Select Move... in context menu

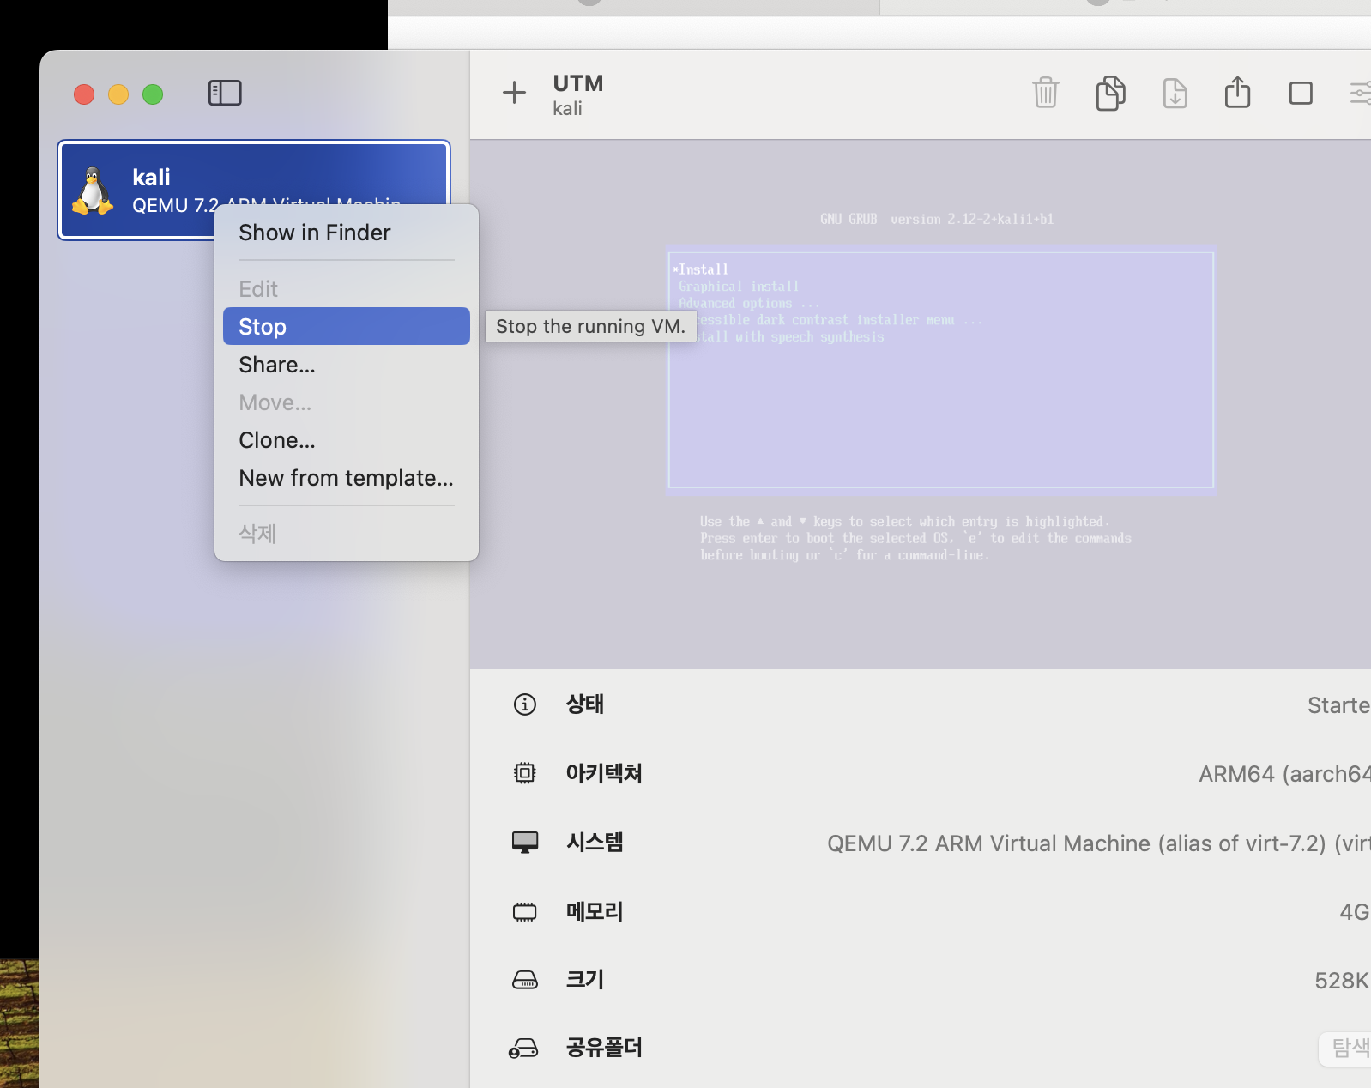(347, 402)
